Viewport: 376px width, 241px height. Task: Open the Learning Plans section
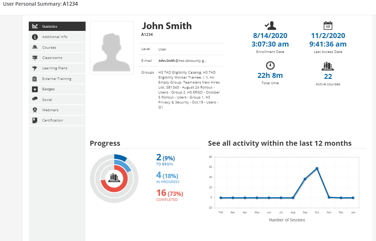pyautogui.click(x=55, y=68)
